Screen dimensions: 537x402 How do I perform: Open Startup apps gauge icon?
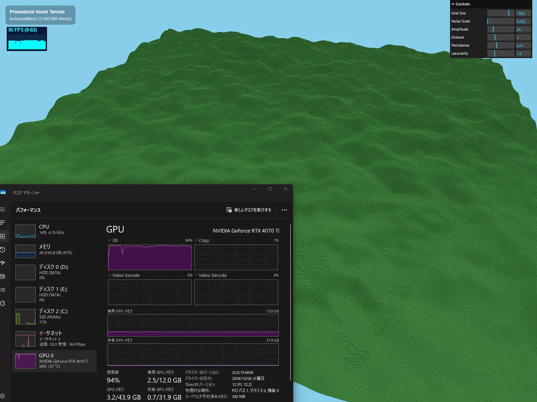point(3,263)
